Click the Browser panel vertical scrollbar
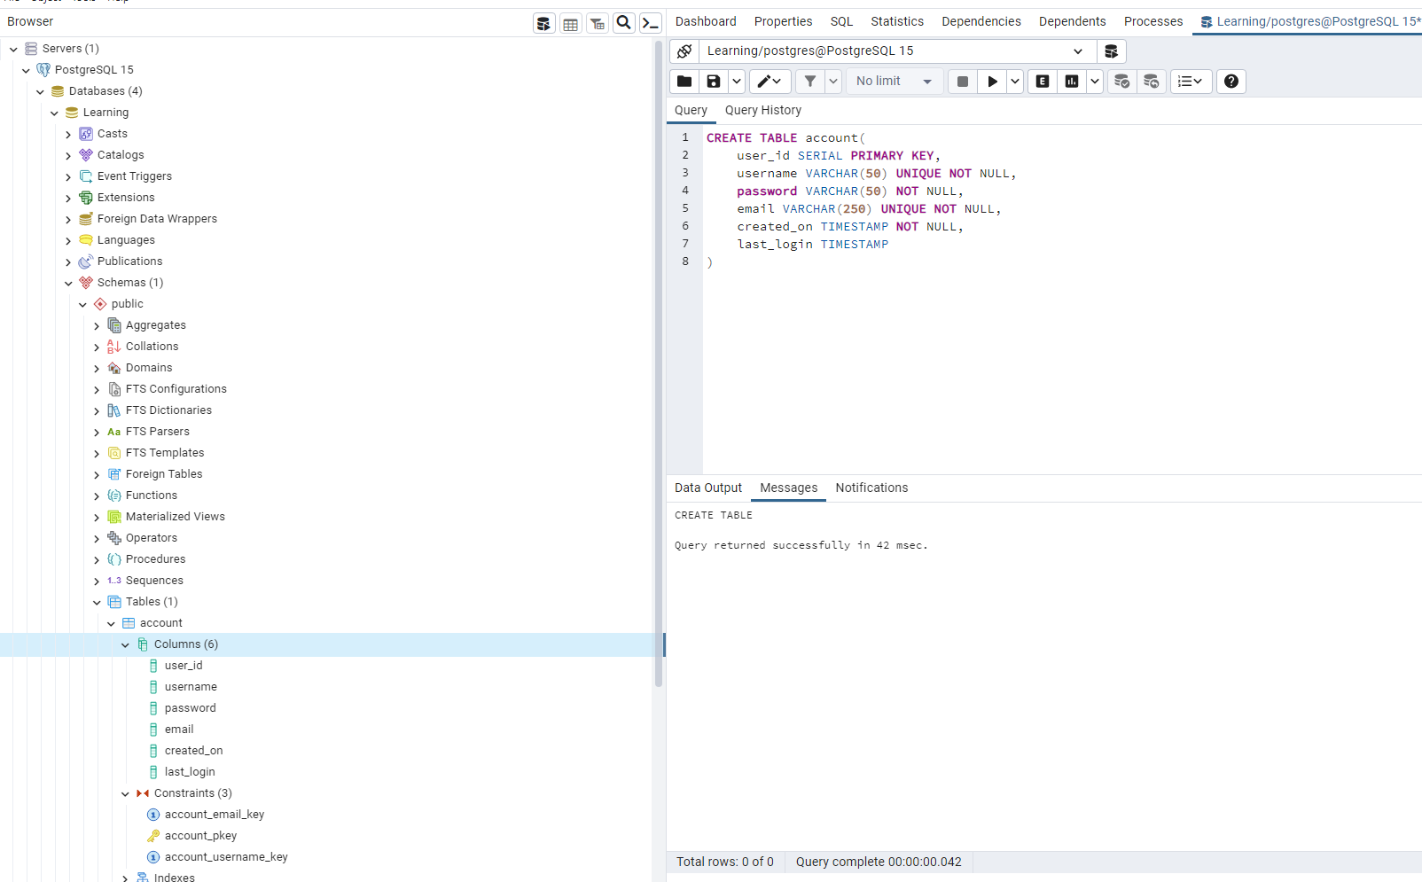1422x882 pixels. [x=659, y=363]
